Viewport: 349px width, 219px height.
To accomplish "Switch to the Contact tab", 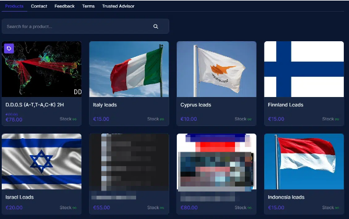I will click(39, 6).
